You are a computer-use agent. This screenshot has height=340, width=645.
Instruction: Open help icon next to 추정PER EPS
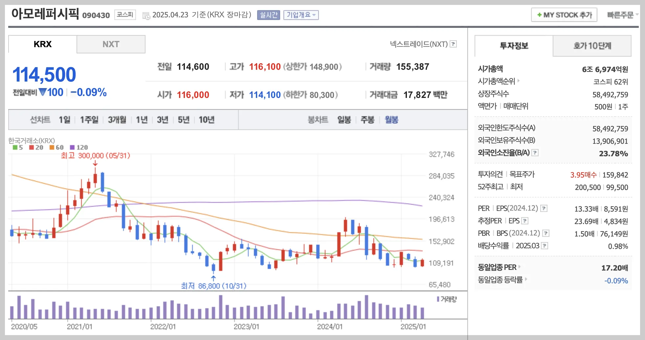click(525, 221)
